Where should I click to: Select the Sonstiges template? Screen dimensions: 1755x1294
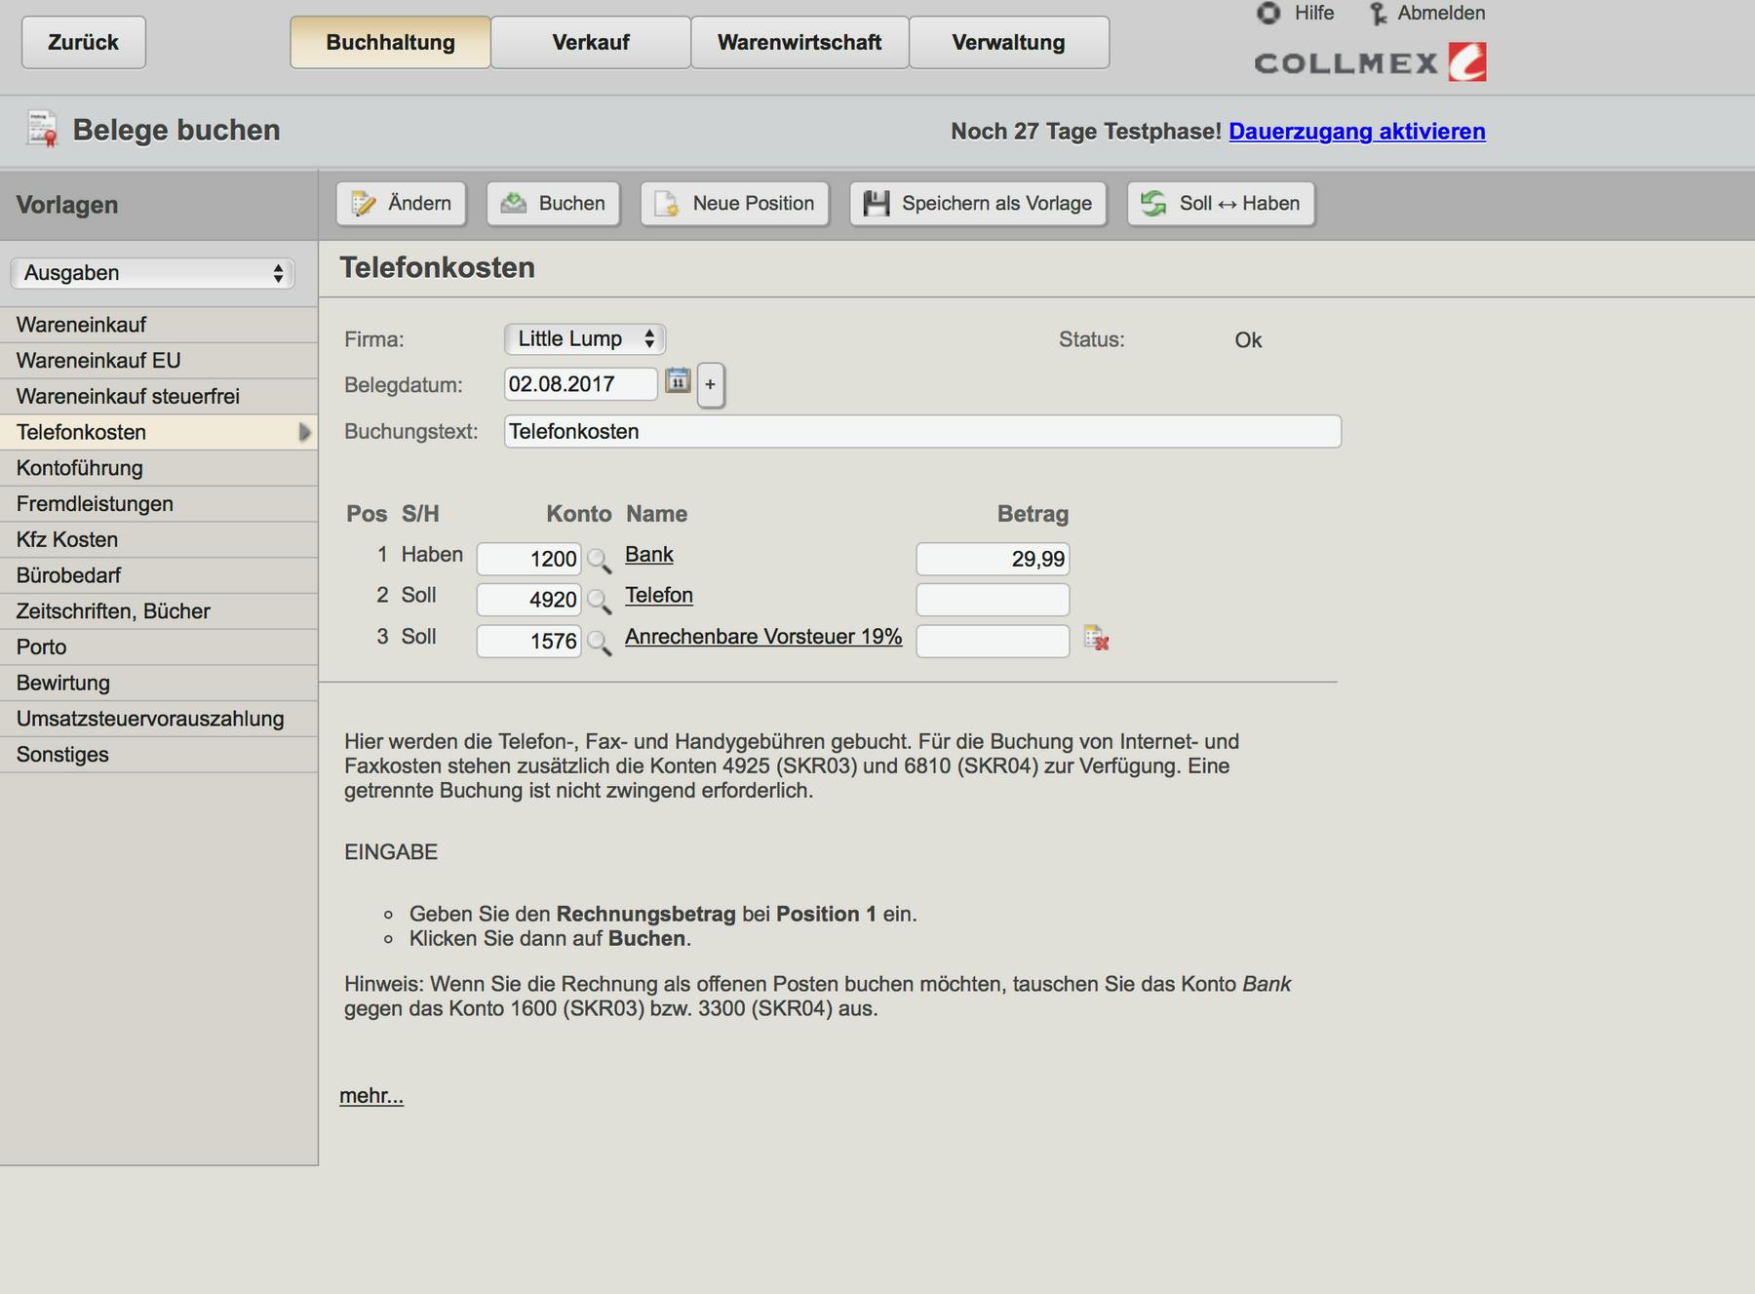[159, 755]
